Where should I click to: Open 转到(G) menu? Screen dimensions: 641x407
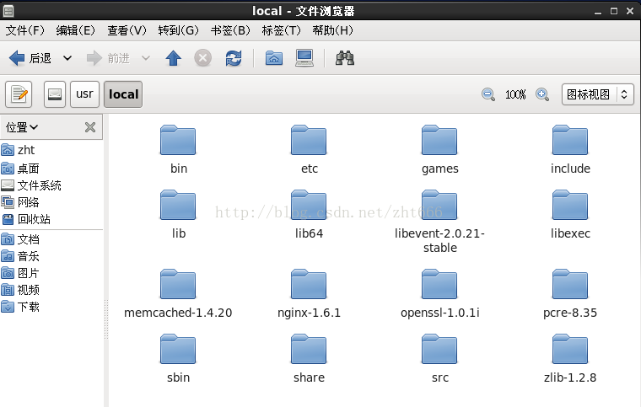(x=178, y=30)
